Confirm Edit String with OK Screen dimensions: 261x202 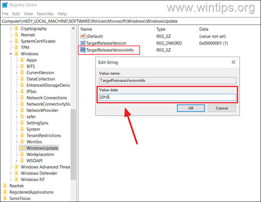coord(191,108)
